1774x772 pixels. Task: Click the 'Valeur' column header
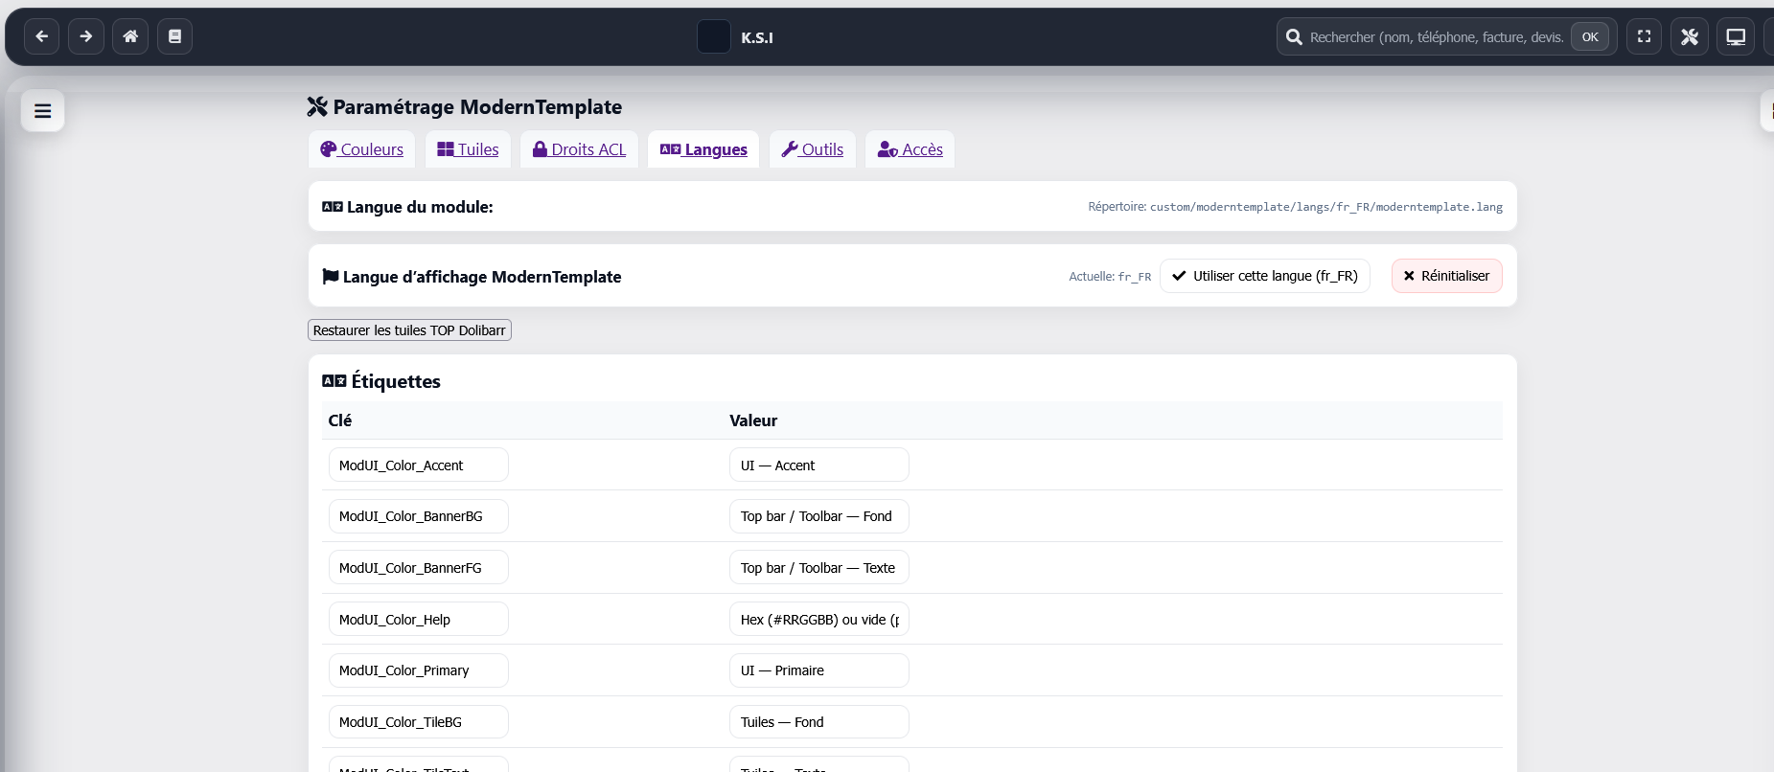point(753,420)
